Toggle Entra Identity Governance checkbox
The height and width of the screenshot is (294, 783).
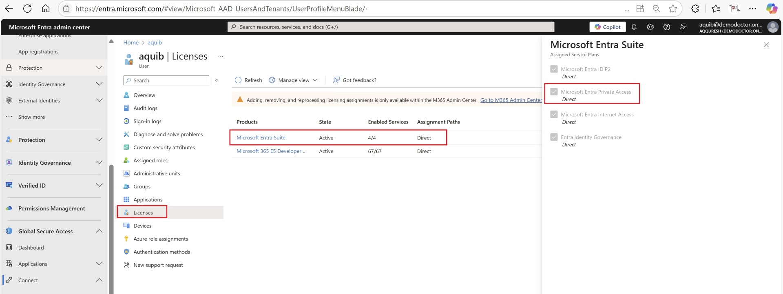[x=554, y=137]
